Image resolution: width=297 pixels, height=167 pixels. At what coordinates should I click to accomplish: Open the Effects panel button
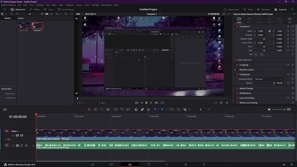pos(34,9)
